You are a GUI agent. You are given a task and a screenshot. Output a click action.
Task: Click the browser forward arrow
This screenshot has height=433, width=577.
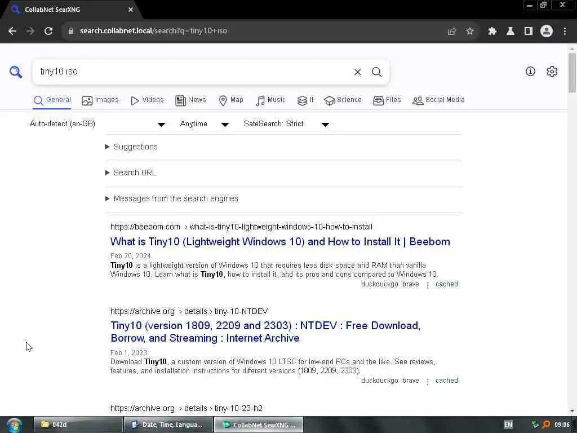coord(30,31)
